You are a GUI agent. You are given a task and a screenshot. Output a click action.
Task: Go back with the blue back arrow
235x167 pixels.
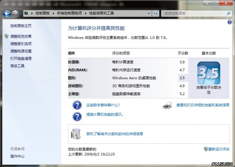[x=7, y=14]
